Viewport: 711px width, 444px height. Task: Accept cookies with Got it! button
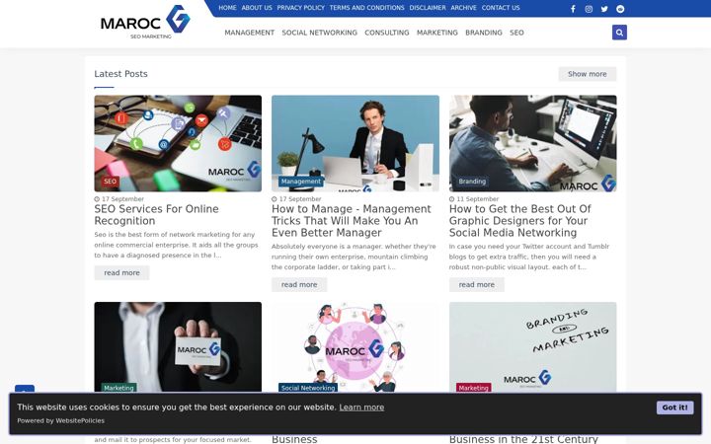point(674,407)
